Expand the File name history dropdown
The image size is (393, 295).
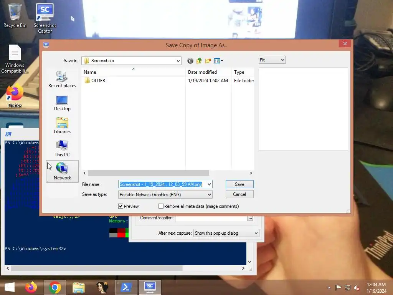(x=209, y=184)
